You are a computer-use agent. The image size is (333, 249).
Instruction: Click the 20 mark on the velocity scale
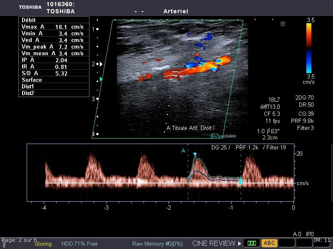click(299, 154)
